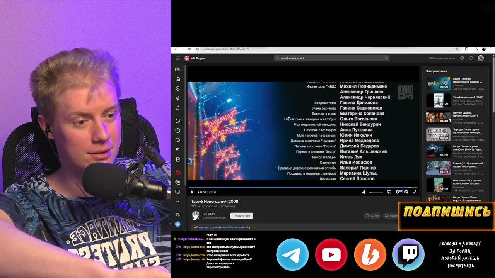Open the browser extensions puzzle icon
The height and width of the screenshot is (278, 495).
click(466, 49)
